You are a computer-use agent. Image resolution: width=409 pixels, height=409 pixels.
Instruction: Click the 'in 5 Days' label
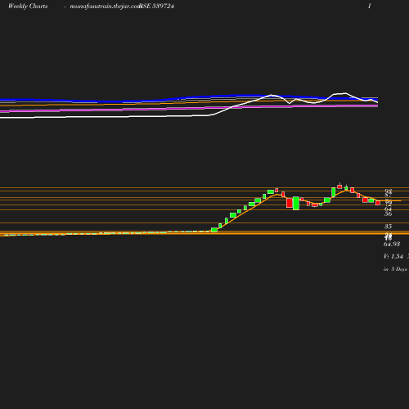(395, 269)
